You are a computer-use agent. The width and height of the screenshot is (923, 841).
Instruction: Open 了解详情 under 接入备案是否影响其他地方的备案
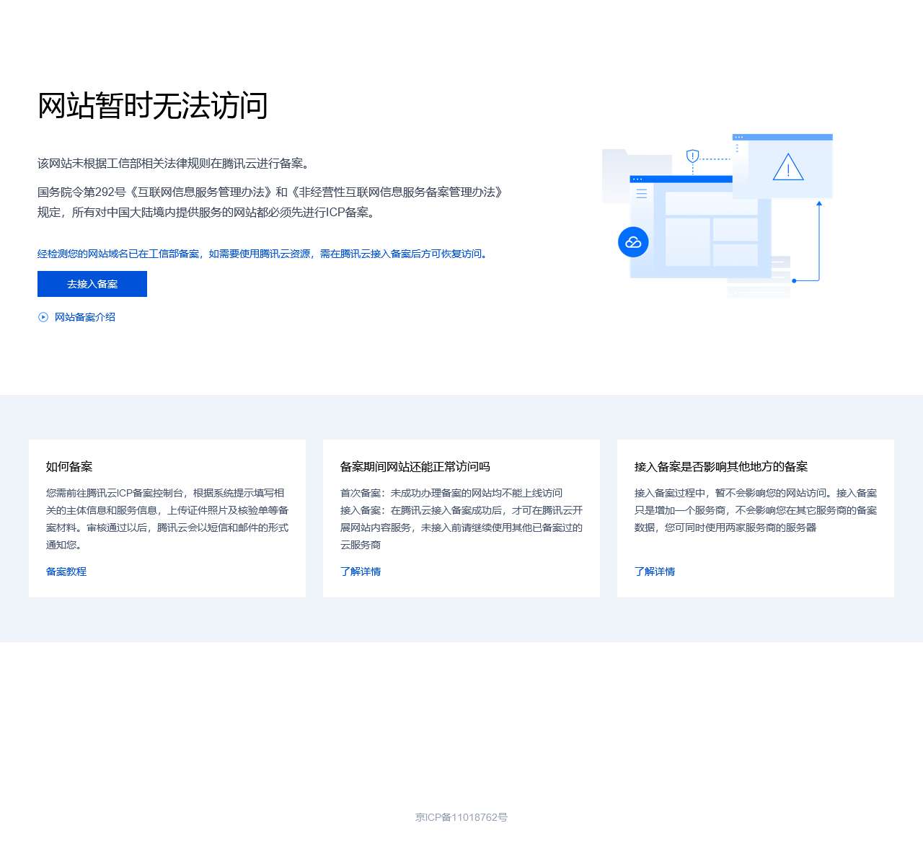(x=655, y=571)
